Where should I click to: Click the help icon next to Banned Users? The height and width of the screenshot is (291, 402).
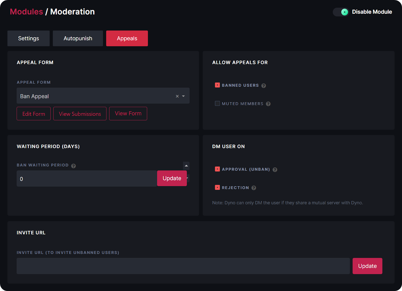click(264, 85)
